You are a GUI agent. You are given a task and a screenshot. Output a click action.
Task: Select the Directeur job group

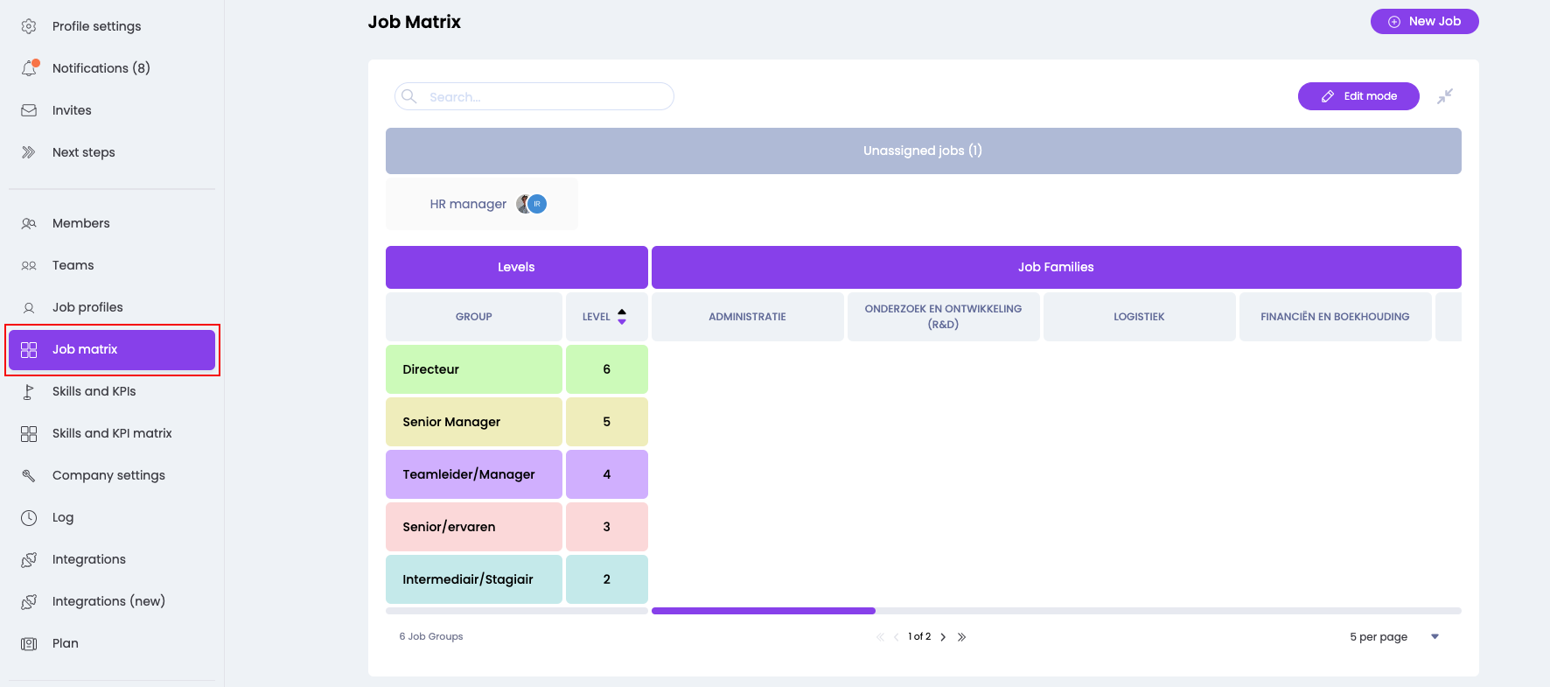coord(473,369)
